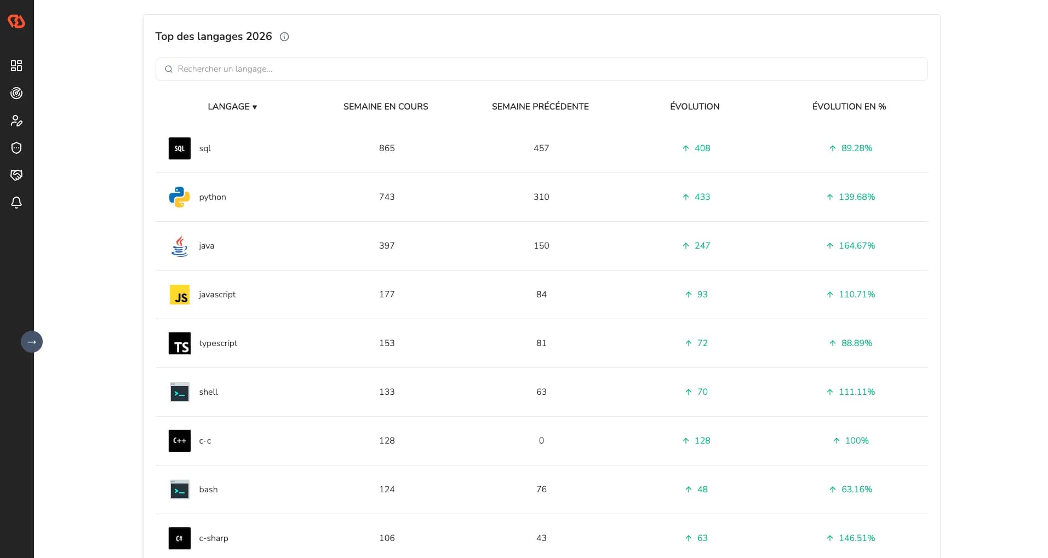This screenshot has height=558, width=1048.
Task: Select the radar/target icon in sidebar
Action: click(16, 93)
